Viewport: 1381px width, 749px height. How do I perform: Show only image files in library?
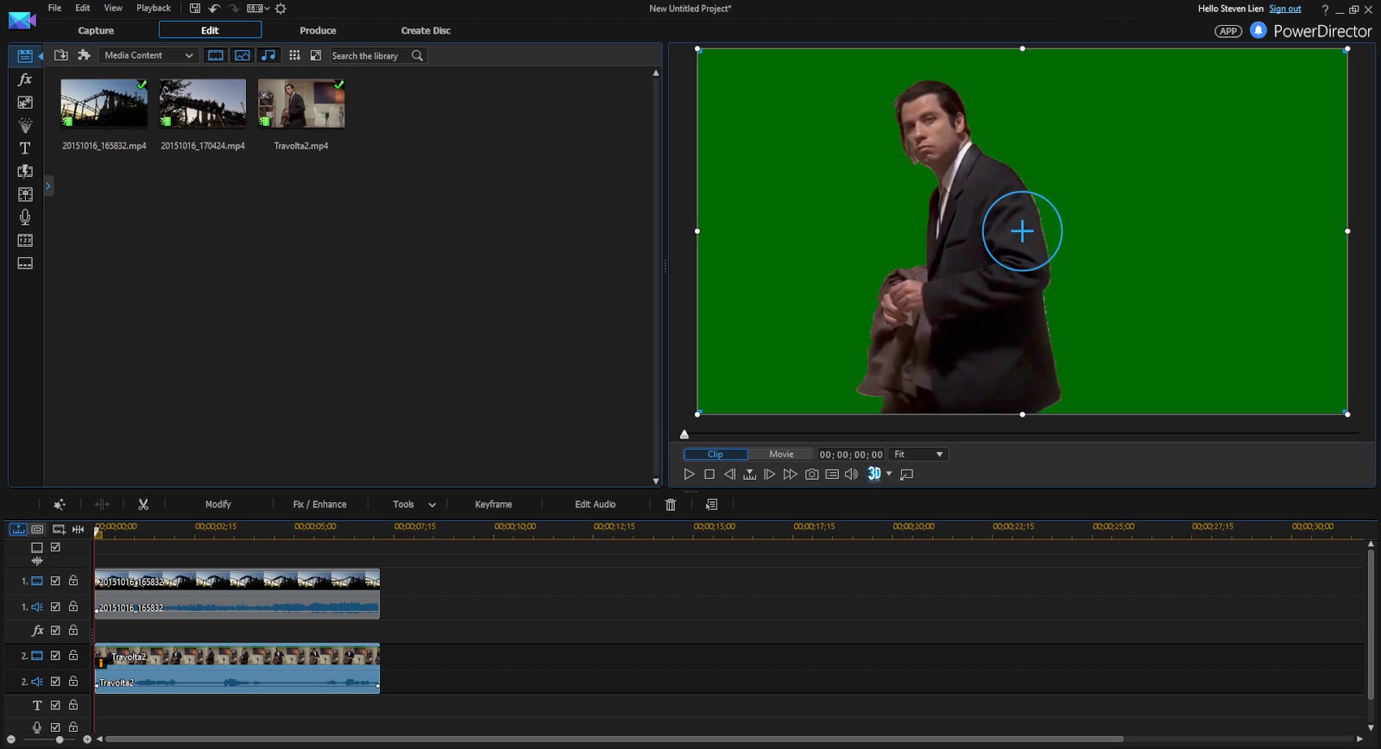click(243, 55)
